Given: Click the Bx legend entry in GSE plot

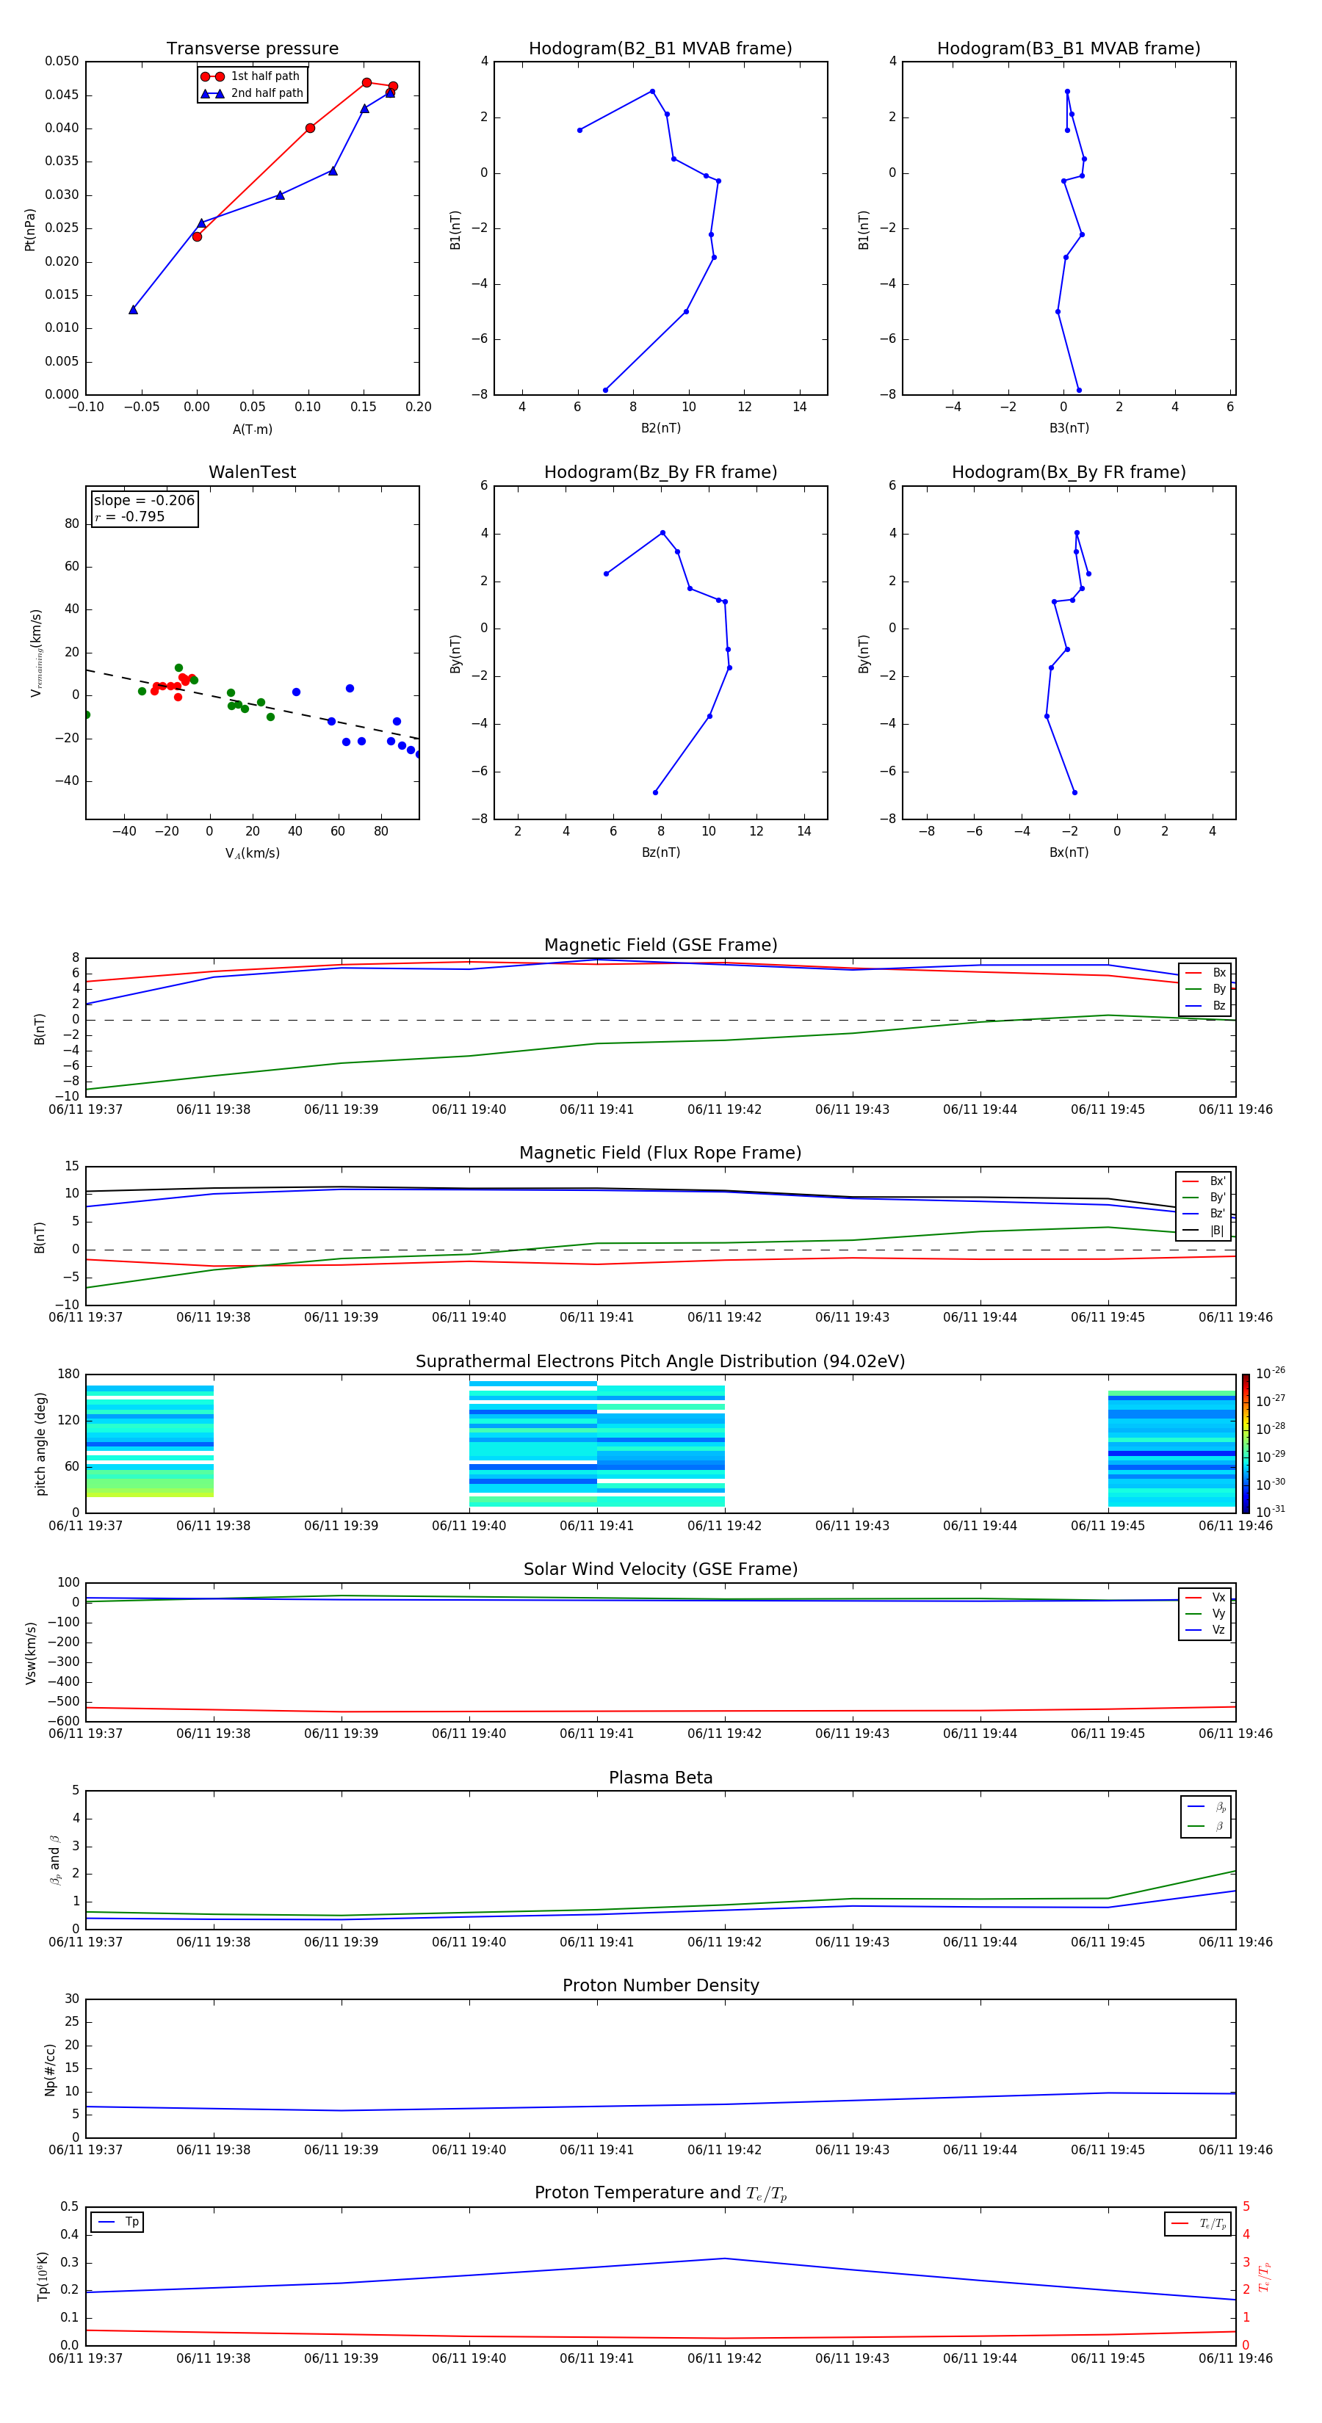Looking at the screenshot, I should click(x=1205, y=973).
